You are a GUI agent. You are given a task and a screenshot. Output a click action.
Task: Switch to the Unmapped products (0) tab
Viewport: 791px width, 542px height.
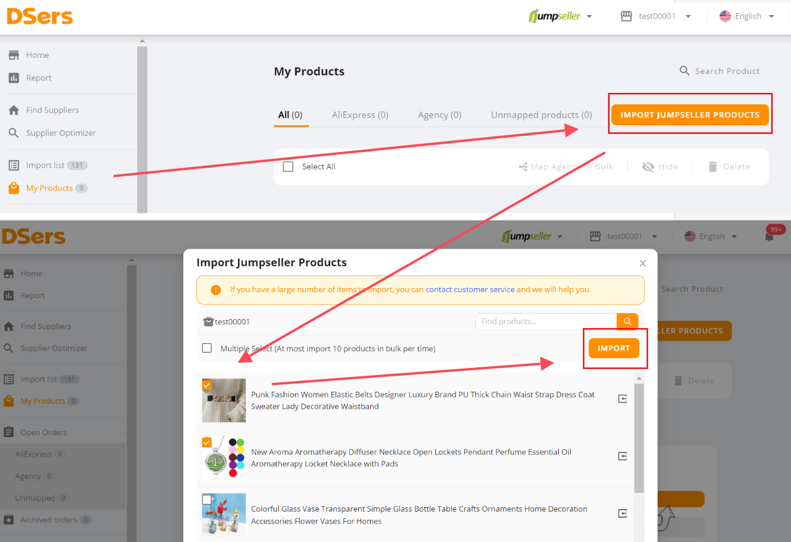(x=541, y=114)
